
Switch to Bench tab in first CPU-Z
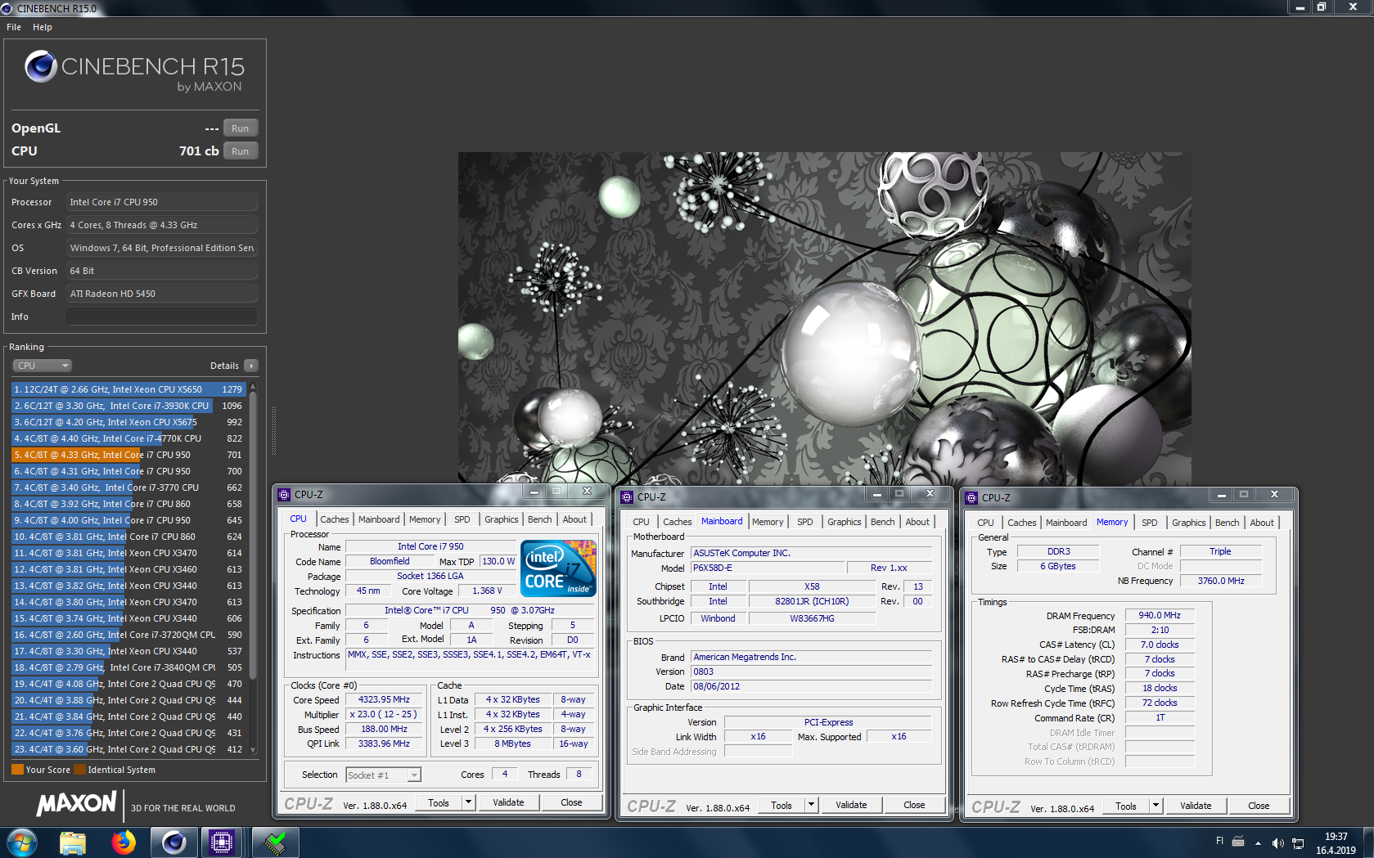tap(540, 519)
